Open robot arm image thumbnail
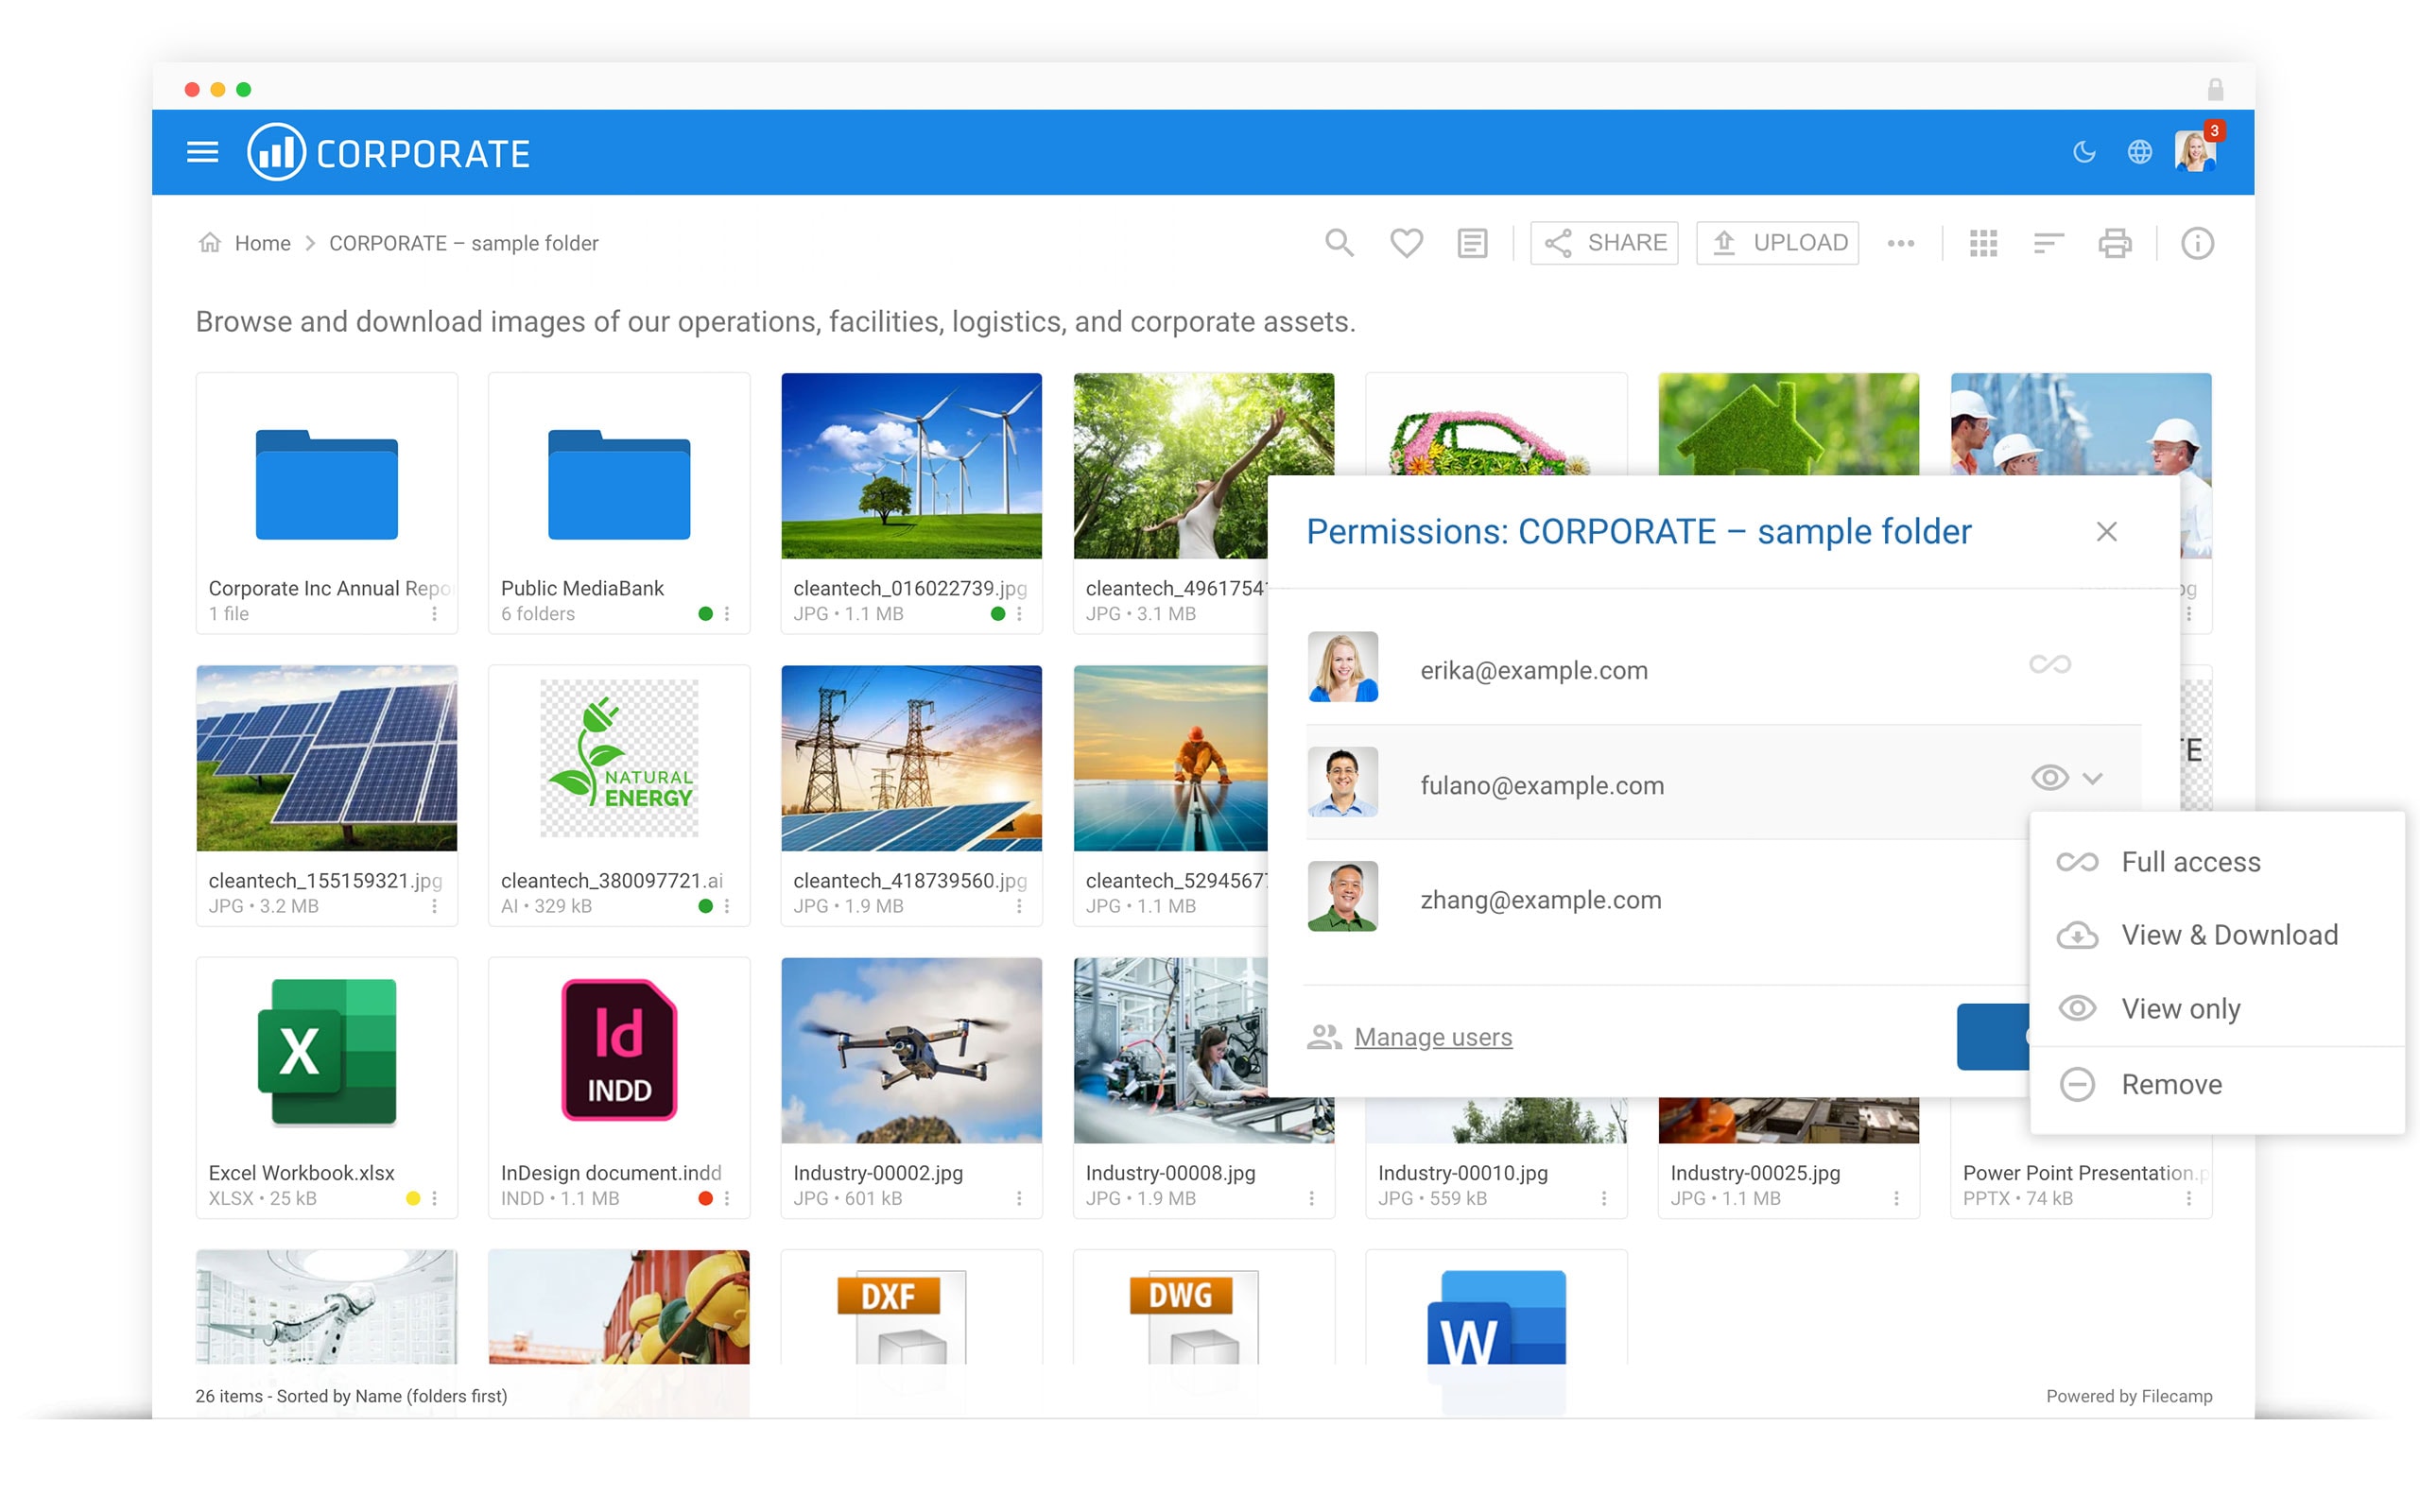 click(x=326, y=1306)
